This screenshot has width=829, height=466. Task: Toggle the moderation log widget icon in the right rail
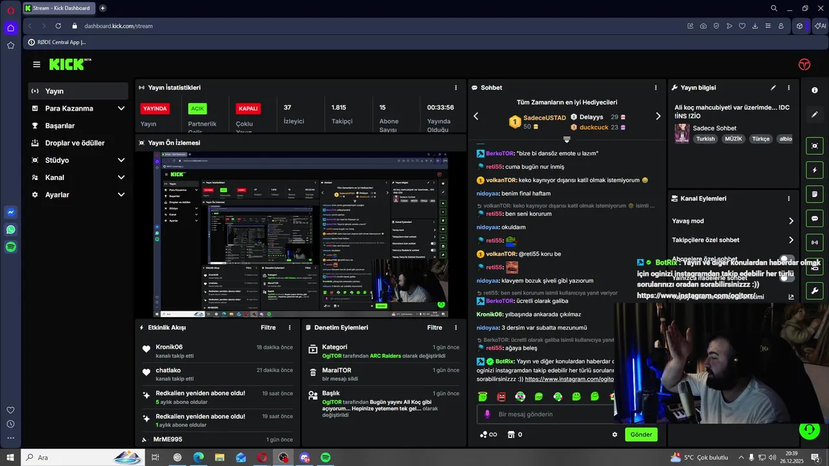coord(815,194)
